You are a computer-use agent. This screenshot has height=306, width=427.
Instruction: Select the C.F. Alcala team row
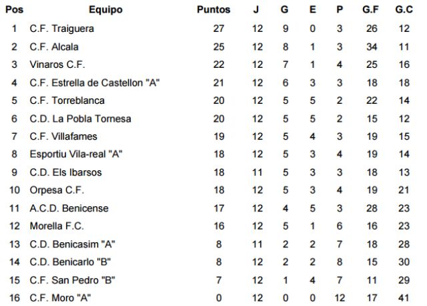pyautogui.click(x=54, y=47)
